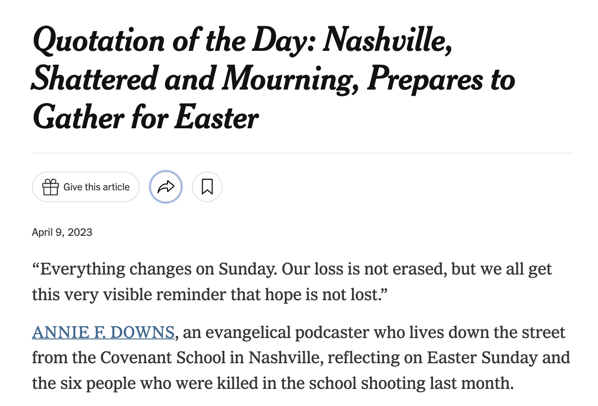Viewport: 598px width, 406px height.
Task: Click the gift box icon
Action: [x=50, y=187]
